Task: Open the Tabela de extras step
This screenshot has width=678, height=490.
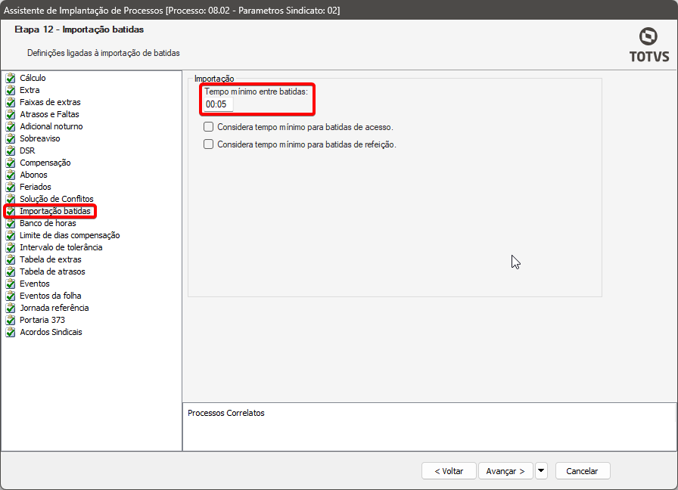Action: pyautogui.click(x=51, y=259)
